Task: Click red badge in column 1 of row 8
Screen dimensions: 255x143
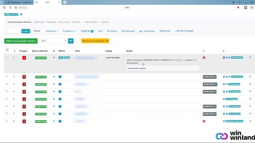Action: [x=204, y=121]
